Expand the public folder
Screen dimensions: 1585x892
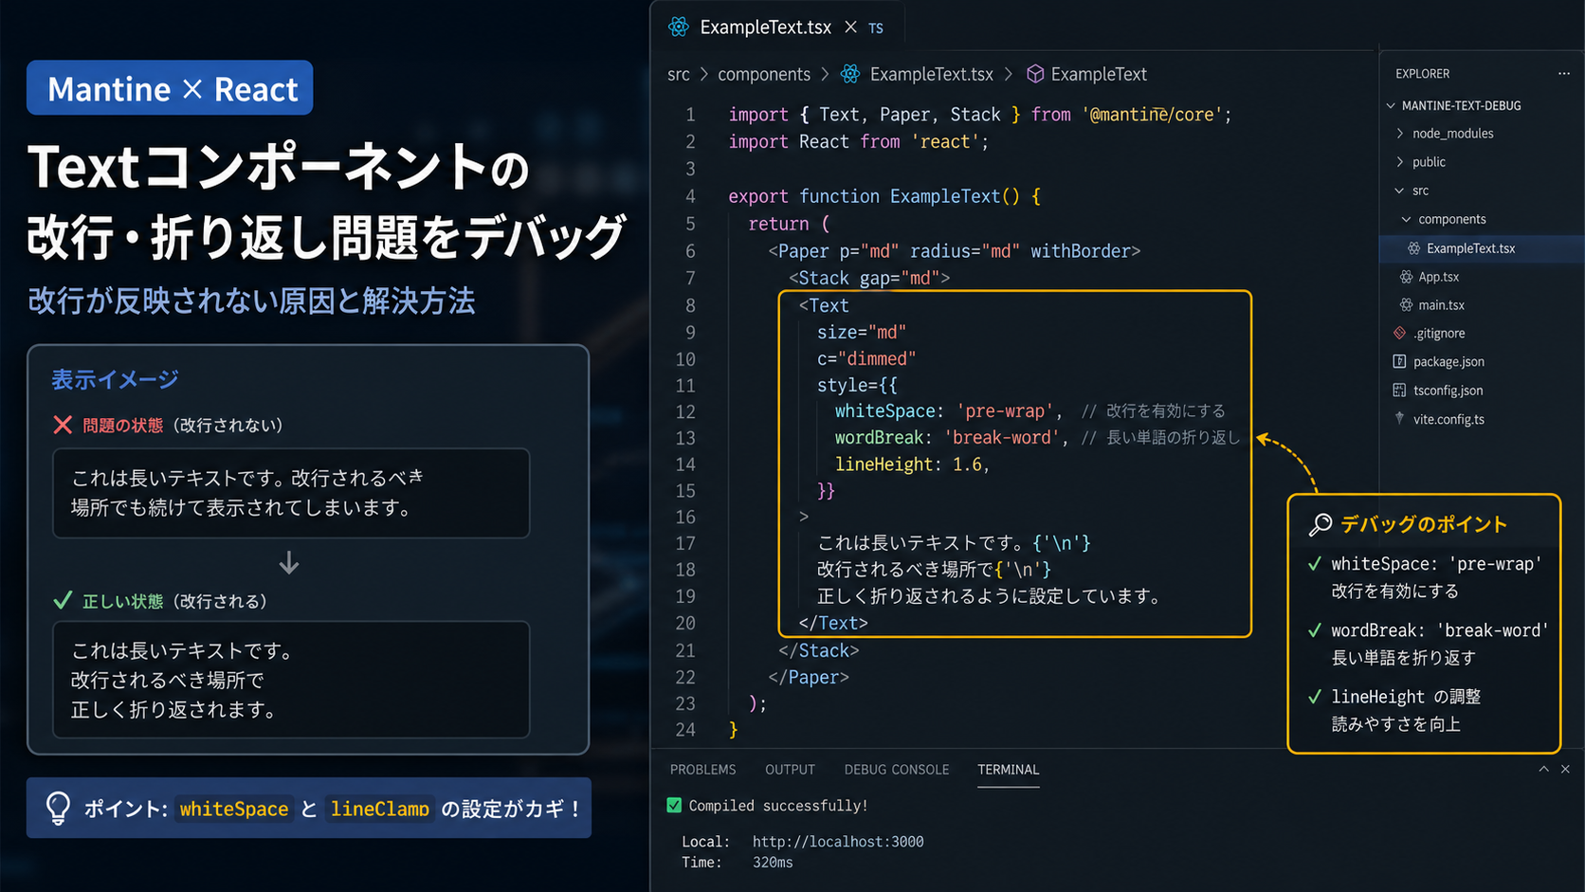point(1399,162)
